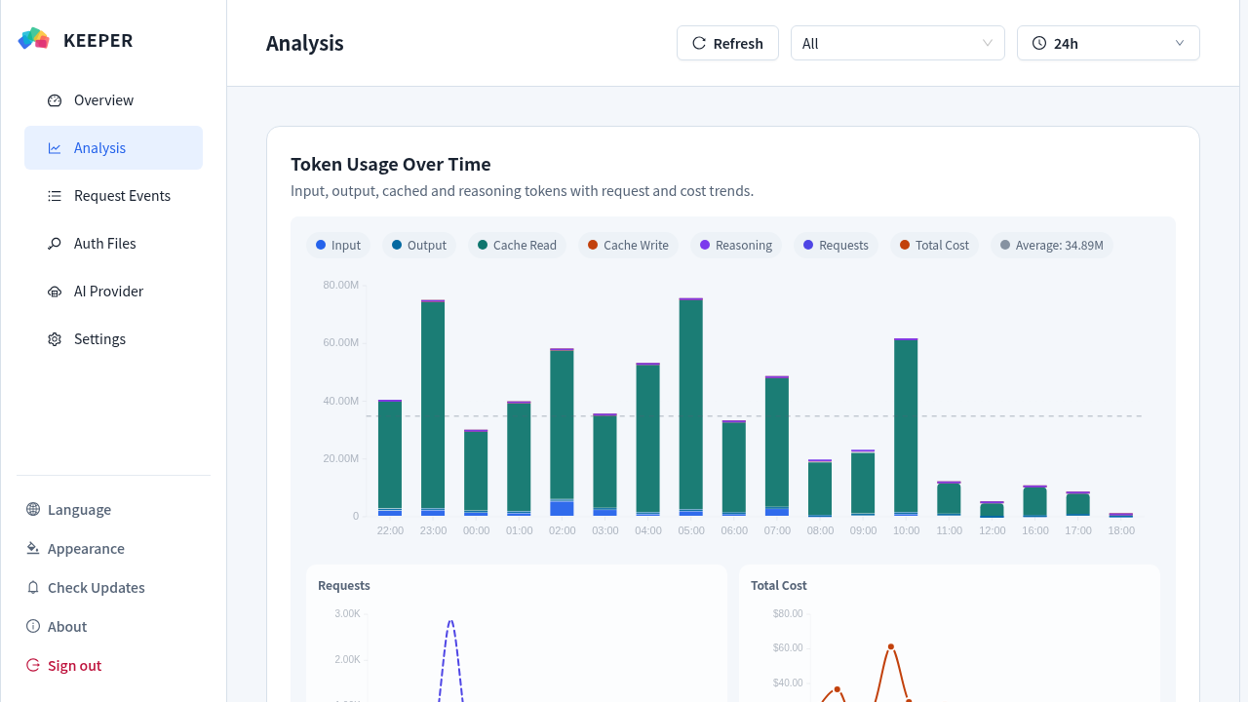1248x702 pixels.
Task: Toggle the Input series legend
Action: coord(338,245)
